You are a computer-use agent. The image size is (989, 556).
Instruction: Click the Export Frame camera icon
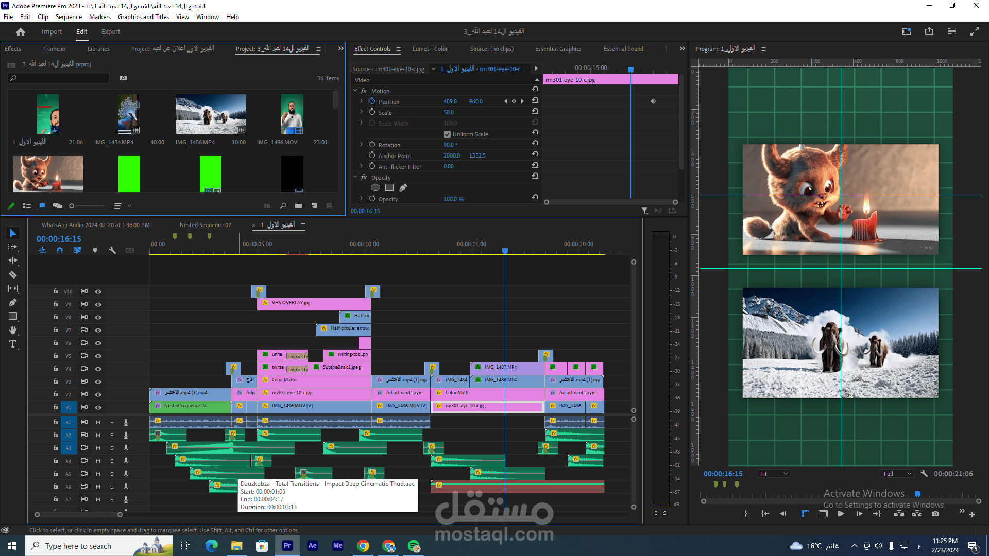point(935,514)
